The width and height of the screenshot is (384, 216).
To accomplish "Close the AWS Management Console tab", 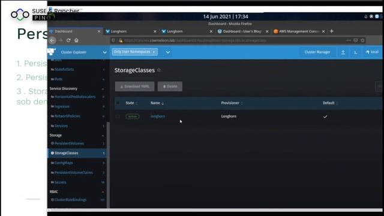I will [323, 32].
